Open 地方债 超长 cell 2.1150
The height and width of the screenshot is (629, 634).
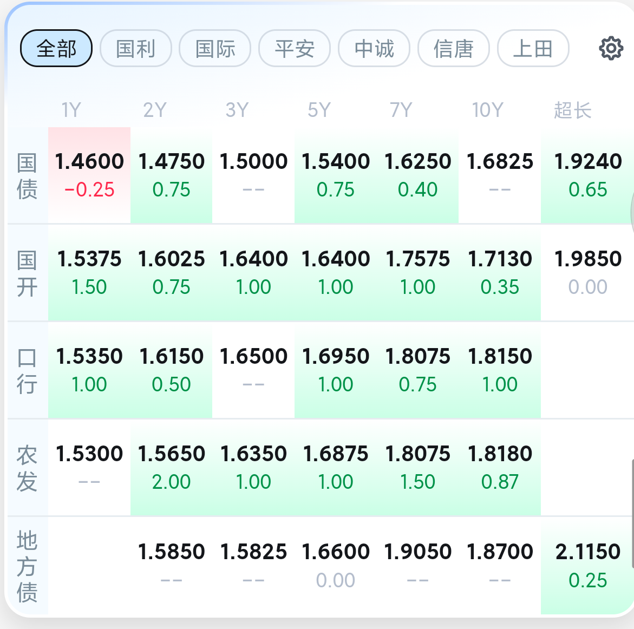(x=587, y=566)
